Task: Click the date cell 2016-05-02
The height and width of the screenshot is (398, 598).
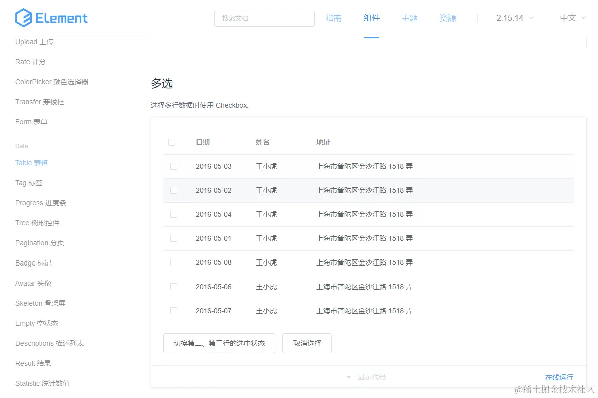Action: coord(214,190)
